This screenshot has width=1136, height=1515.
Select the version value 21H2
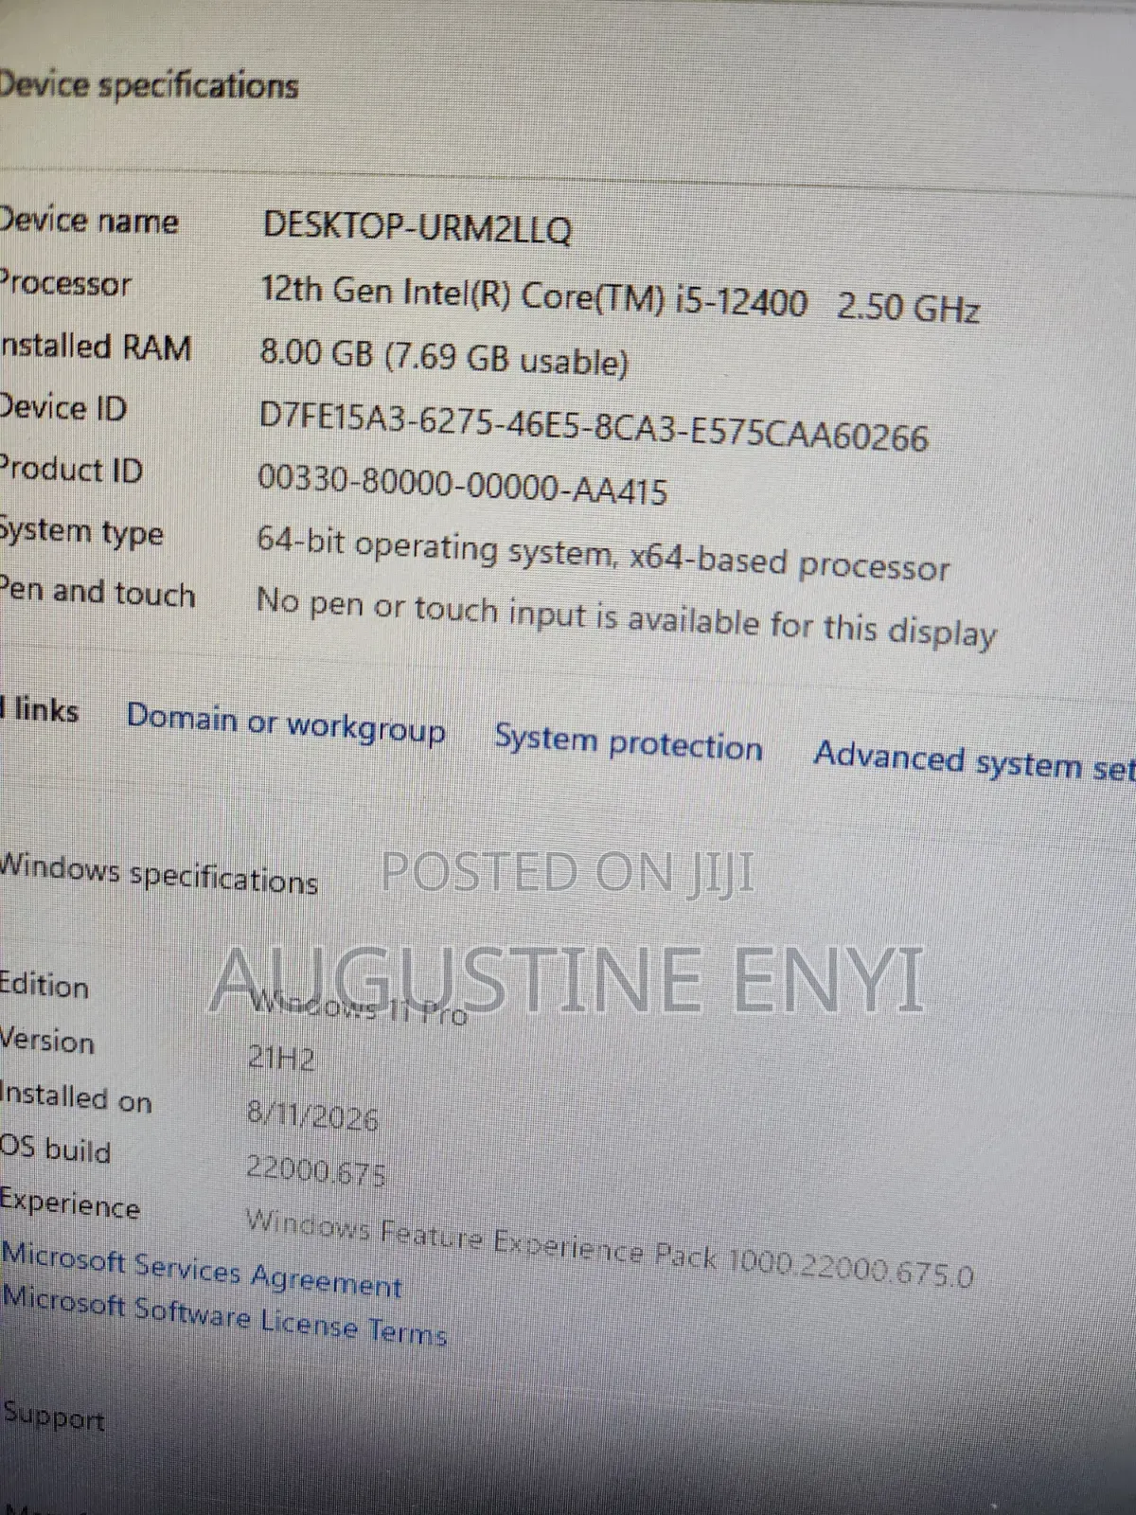pos(281,1057)
